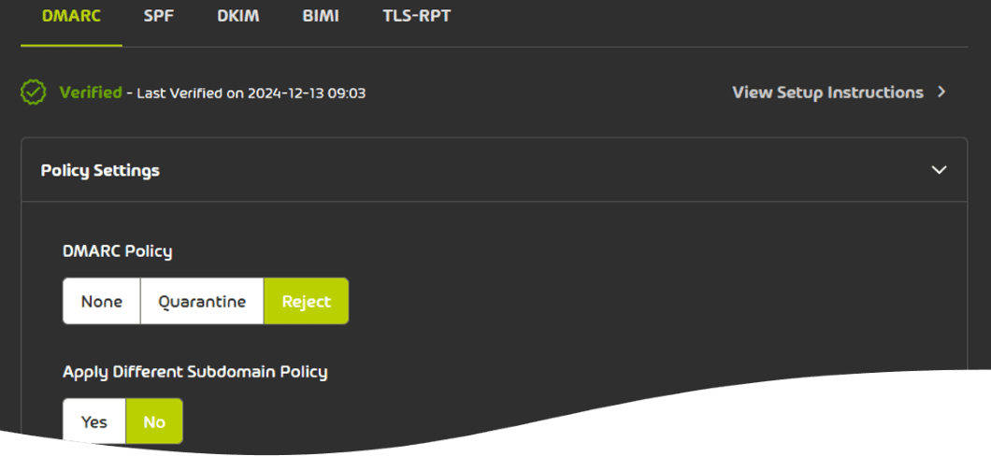Image resolution: width=991 pixels, height=456 pixels.
Task: Switch to the SPF tab
Action: point(160,16)
